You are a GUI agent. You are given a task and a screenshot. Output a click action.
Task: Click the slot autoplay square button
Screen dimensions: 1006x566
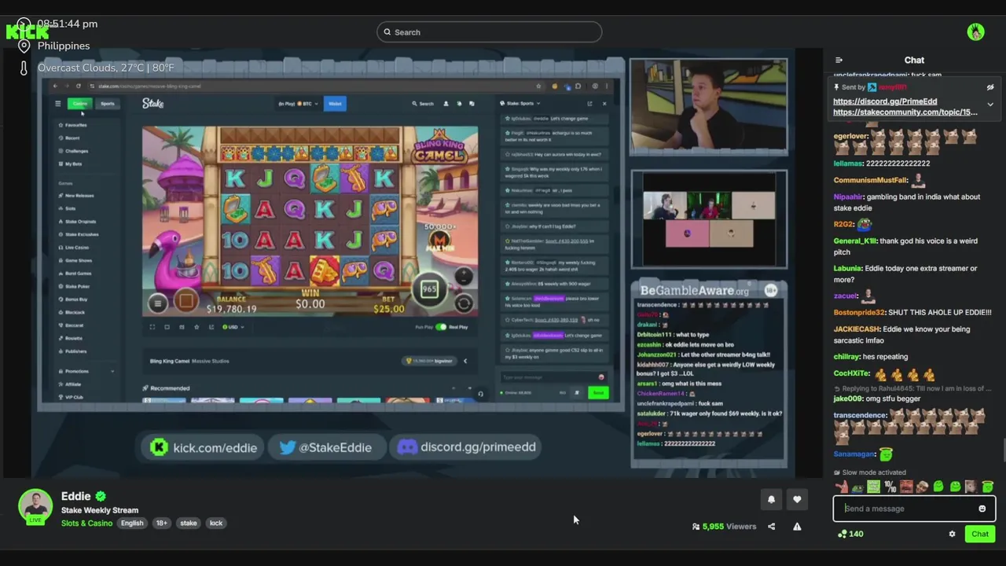186,301
